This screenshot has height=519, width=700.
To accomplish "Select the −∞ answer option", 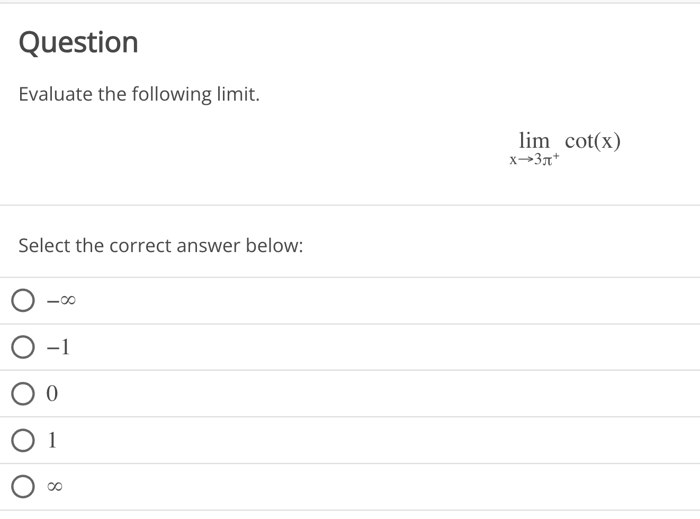I will [x=23, y=300].
